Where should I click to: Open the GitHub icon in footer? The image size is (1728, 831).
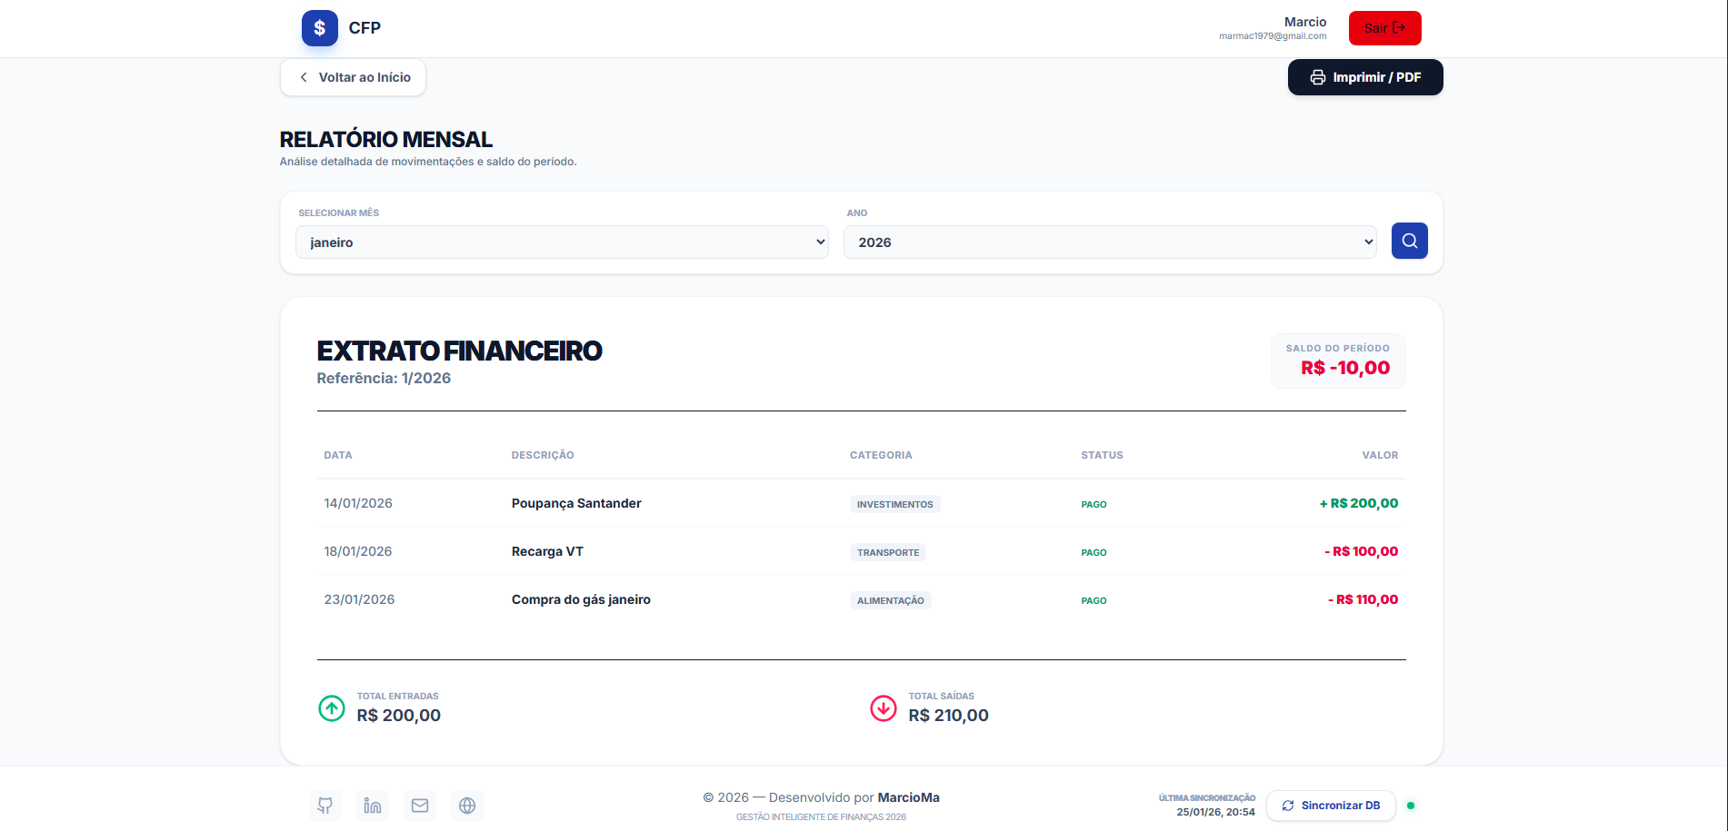[325, 806]
